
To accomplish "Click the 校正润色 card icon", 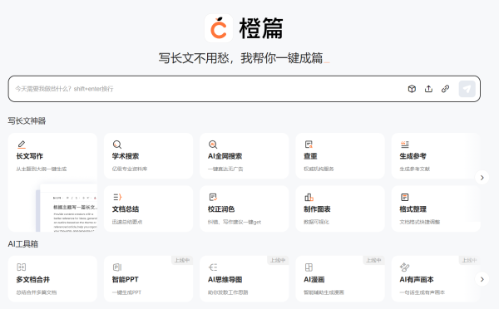I will click(x=213, y=197).
